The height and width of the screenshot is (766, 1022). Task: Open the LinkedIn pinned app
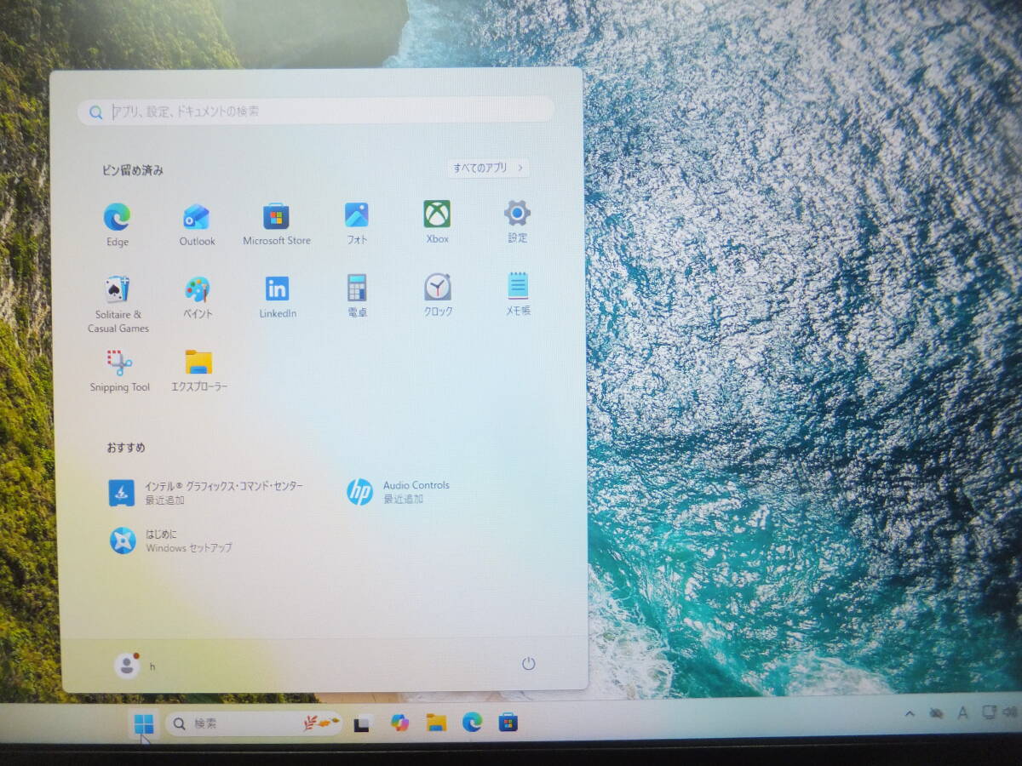coord(278,298)
